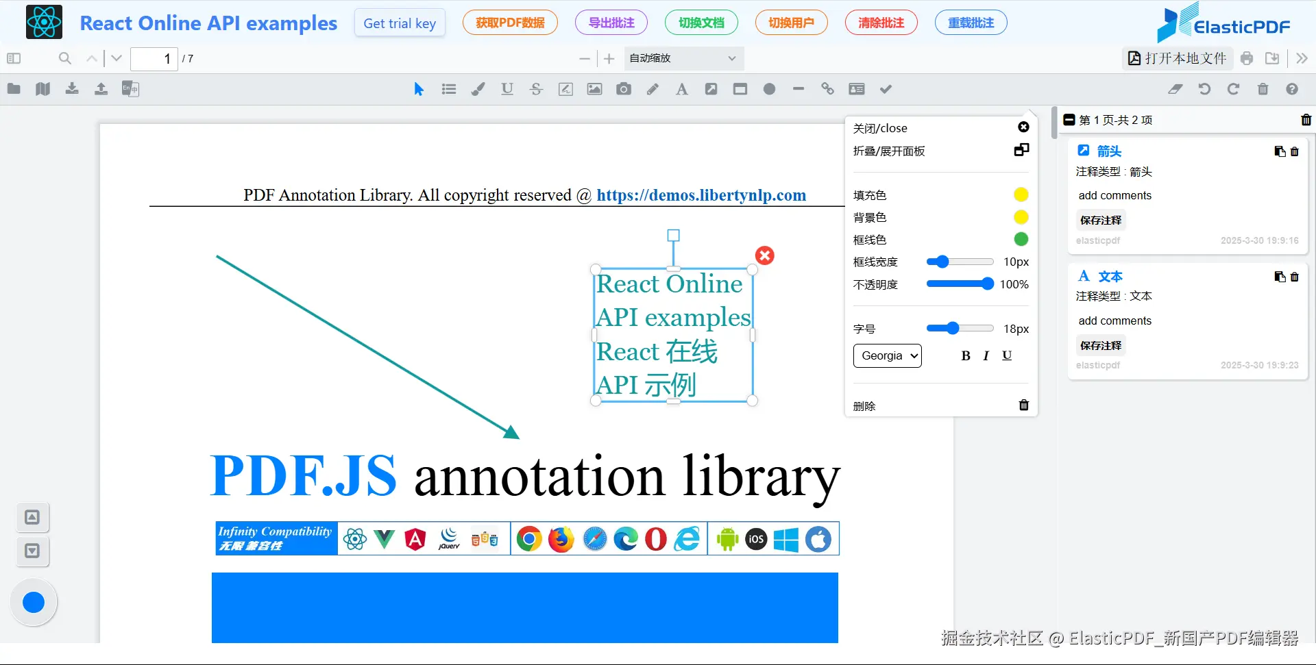
Task: Collapse the page 1 annotation group
Action: (x=1069, y=120)
